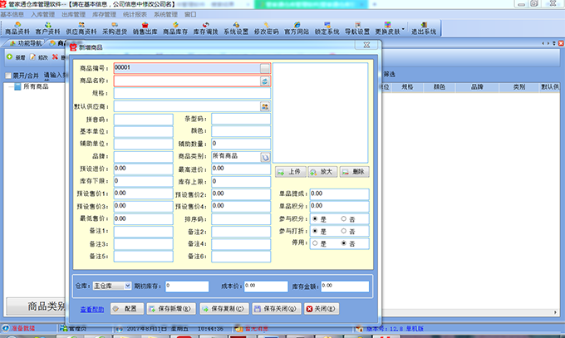Open 库存调拨 from the toolbar
The width and height of the screenshot is (565, 338).
pos(205,28)
